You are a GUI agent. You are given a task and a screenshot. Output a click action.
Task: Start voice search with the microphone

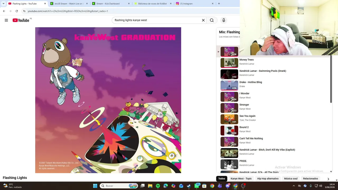224,20
